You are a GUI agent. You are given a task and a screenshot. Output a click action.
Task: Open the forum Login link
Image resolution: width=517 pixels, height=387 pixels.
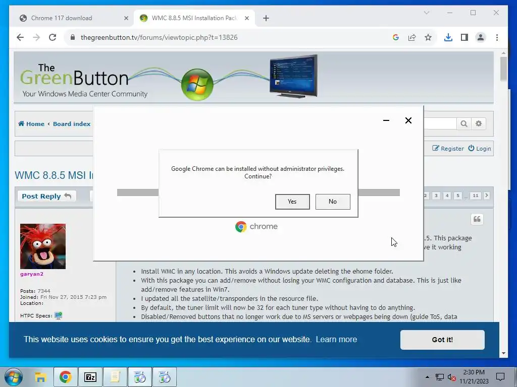480,149
